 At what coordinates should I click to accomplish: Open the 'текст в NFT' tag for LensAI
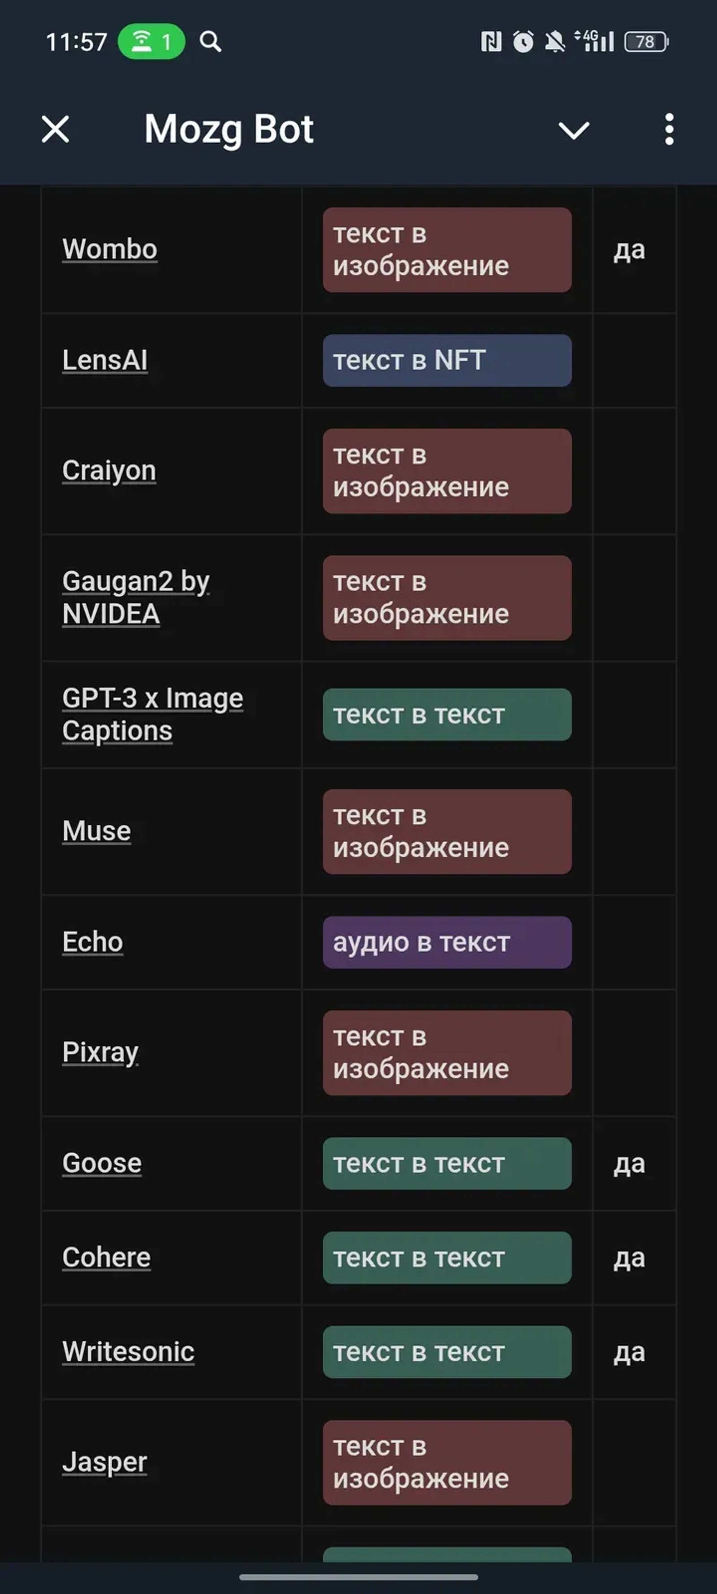[447, 361]
